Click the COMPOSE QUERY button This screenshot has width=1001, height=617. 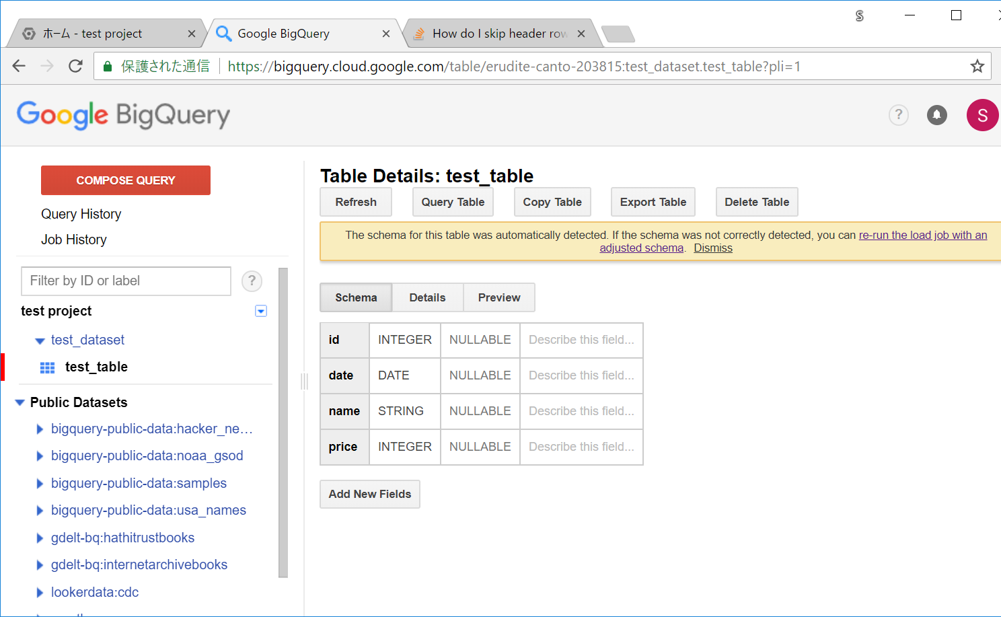(x=125, y=180)
